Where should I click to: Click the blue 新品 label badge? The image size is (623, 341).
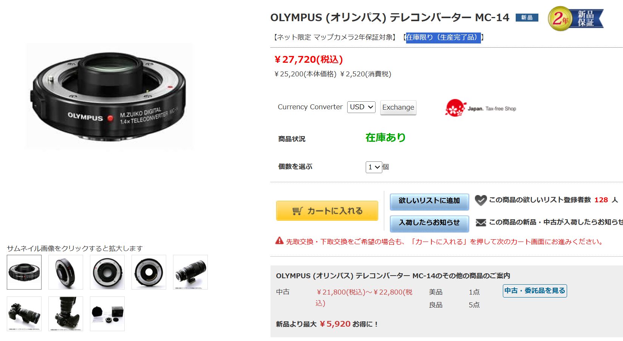[527, 17]
